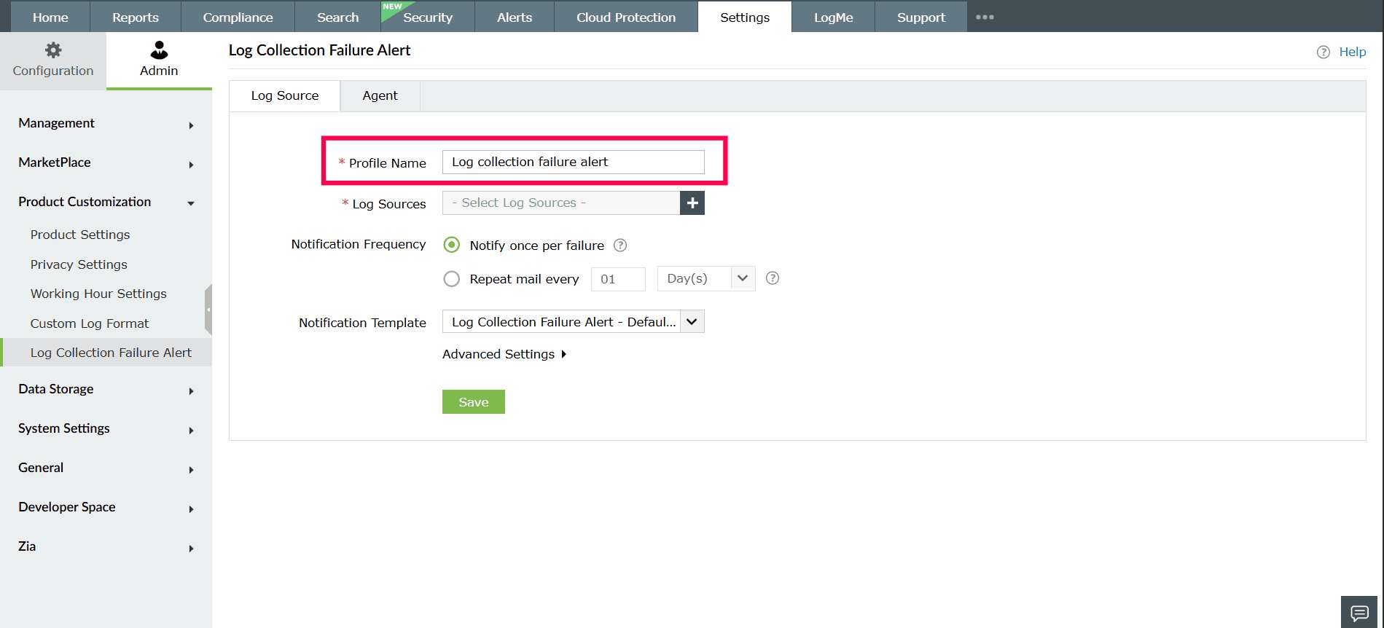This screenshot has height=628, width=1384.
Task: Open more tabs via the ellipsis icon
Action: tap(985, 17)
